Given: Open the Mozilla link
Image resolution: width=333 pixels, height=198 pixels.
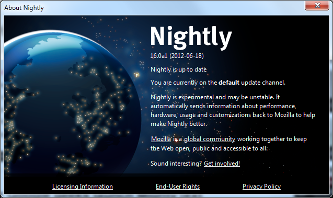Looking at the screenshot, I should tap(161, 139).
